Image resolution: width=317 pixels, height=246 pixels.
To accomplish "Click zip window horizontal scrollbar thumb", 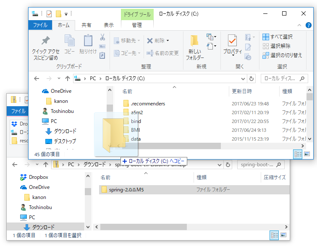I will [144, 227].
